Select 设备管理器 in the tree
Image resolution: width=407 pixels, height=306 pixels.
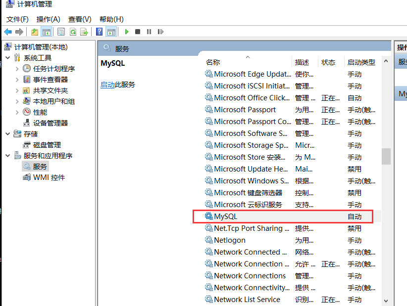click(51, 123)
